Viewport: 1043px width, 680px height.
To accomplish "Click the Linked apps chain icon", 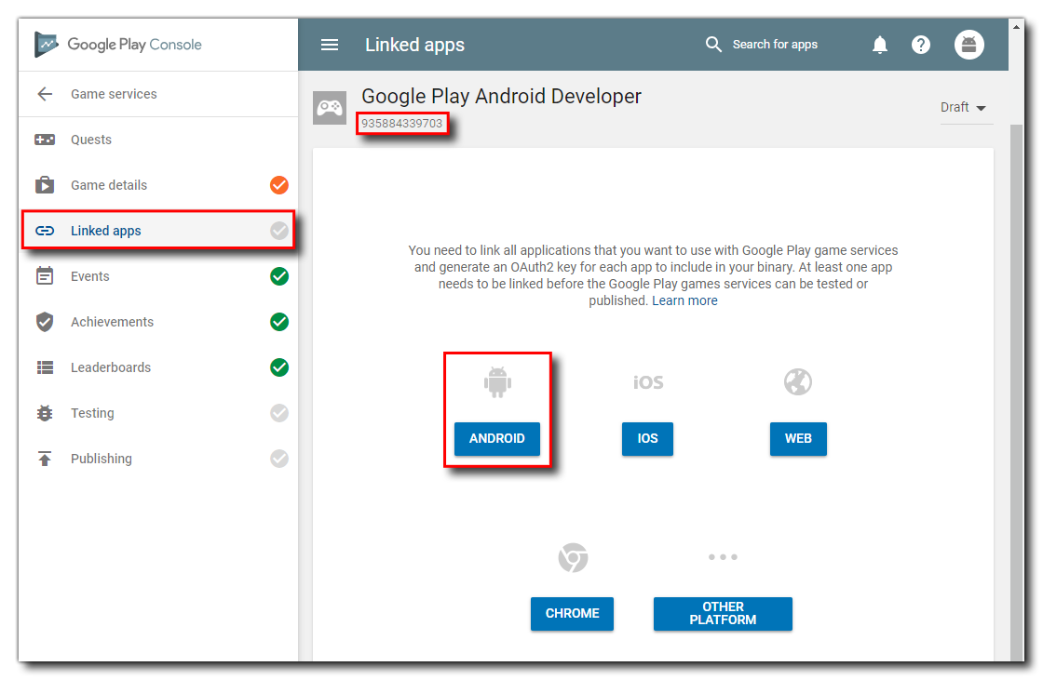I will point(45,231).
